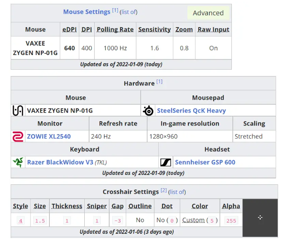
Task: Click reference [1] next to Hardware heading
Action: pos(159,82)
